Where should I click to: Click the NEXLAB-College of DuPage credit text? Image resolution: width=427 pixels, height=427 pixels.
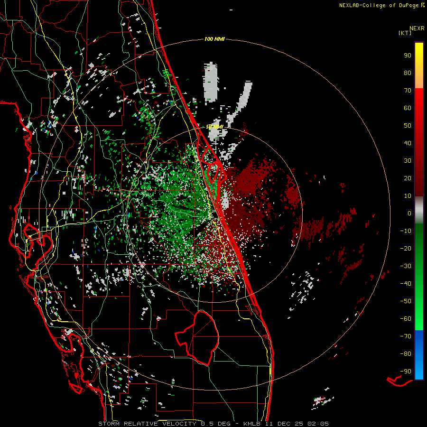pyautogui.click(x=382, y=5)
